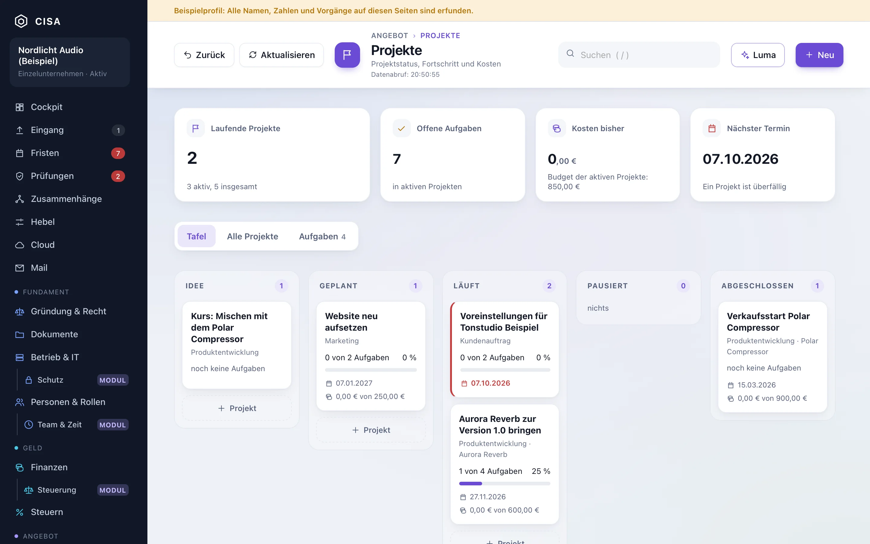This screenshot has width=870, height=544.
Task: Click the Zurück button
Action: (x=204, y=55)
